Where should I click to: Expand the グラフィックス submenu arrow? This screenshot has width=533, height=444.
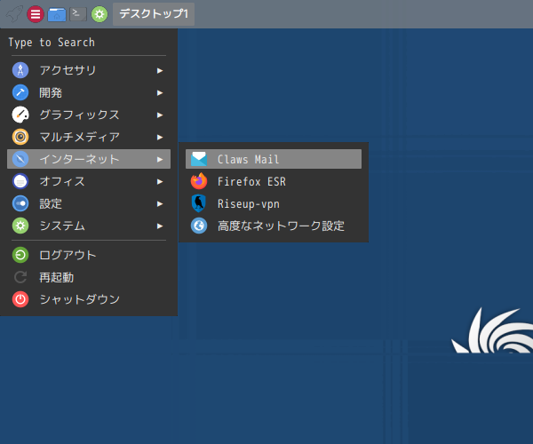(x=160, y=115)
